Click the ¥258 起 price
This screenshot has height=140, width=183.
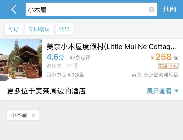click(x=165, y=57)
